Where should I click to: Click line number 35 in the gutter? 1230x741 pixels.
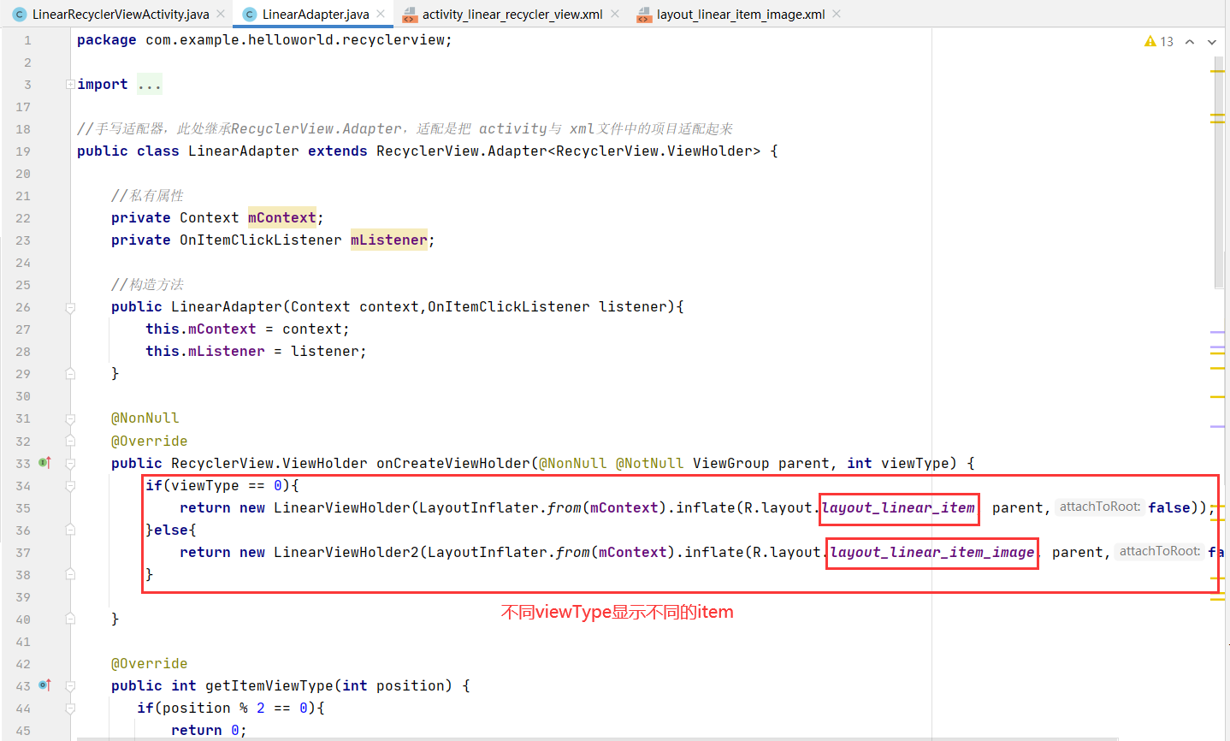23,508
